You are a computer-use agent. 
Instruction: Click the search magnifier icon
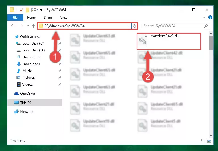[206, 26]
